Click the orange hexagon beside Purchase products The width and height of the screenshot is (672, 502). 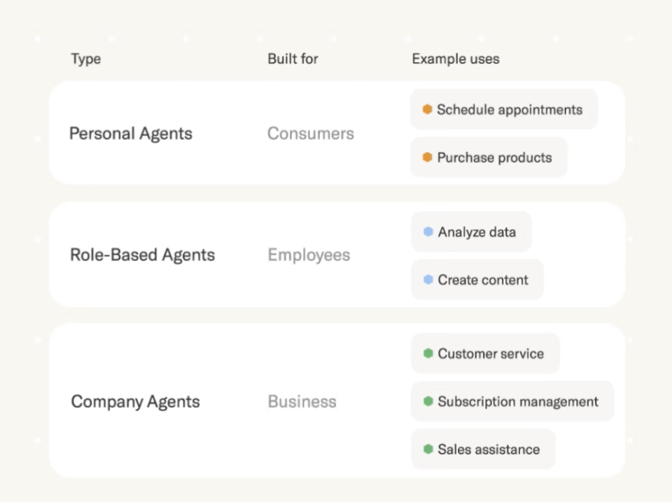click(427, 158)
